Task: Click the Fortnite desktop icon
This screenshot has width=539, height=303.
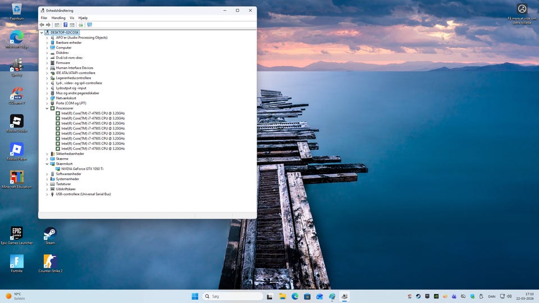Action: [16, 264]
